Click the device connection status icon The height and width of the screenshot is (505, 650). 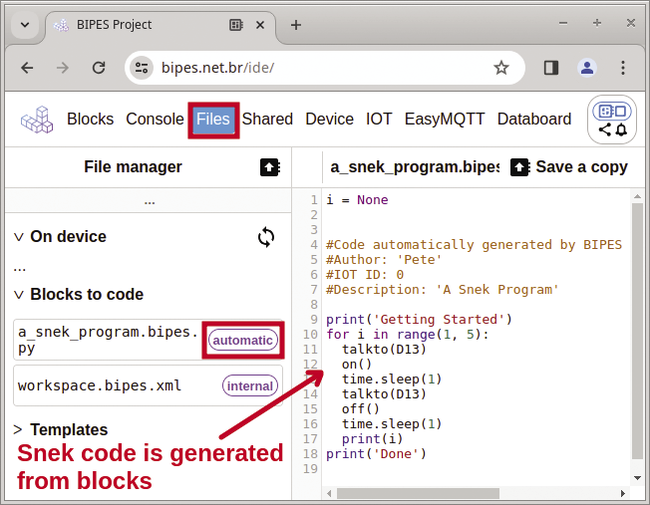click(612, 111)
